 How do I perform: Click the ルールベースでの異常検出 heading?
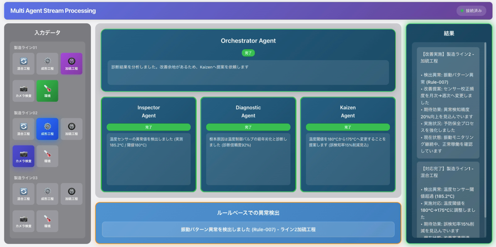coord(248,213)
